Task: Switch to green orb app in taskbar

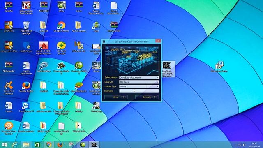Action: point(83,145)
